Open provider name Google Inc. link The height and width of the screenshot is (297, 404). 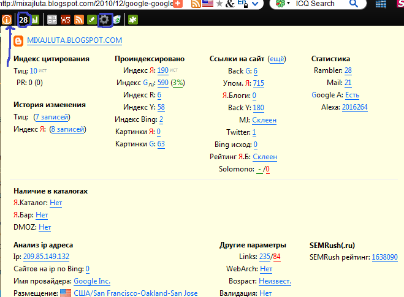92,281
